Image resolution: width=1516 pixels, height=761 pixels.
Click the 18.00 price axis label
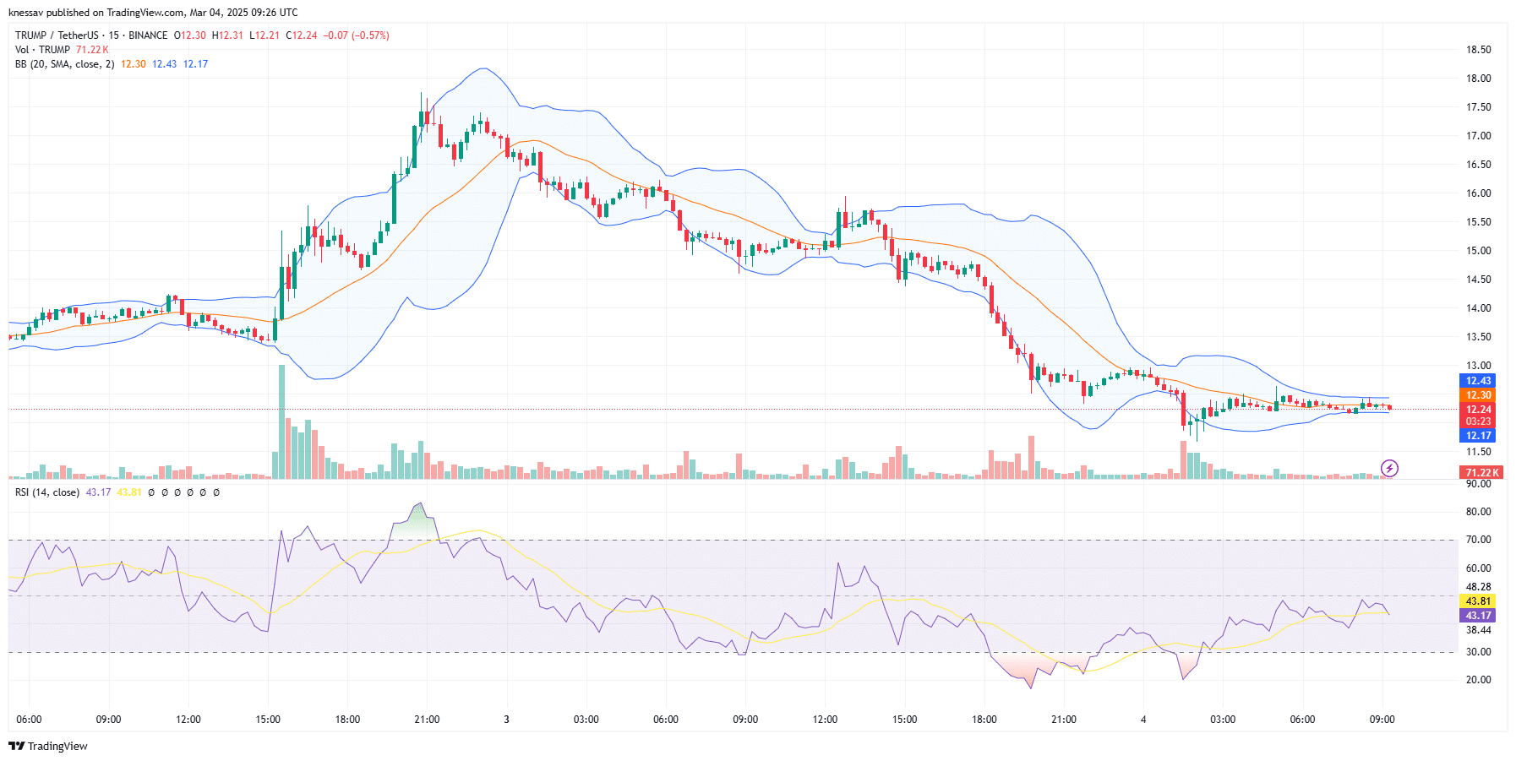pyautogui.click(x=1478, y=79)
